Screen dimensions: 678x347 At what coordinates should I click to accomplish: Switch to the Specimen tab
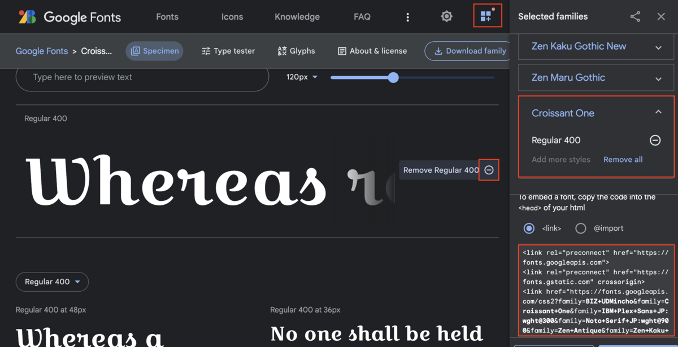pyautogui.click(x=155, y=51)
